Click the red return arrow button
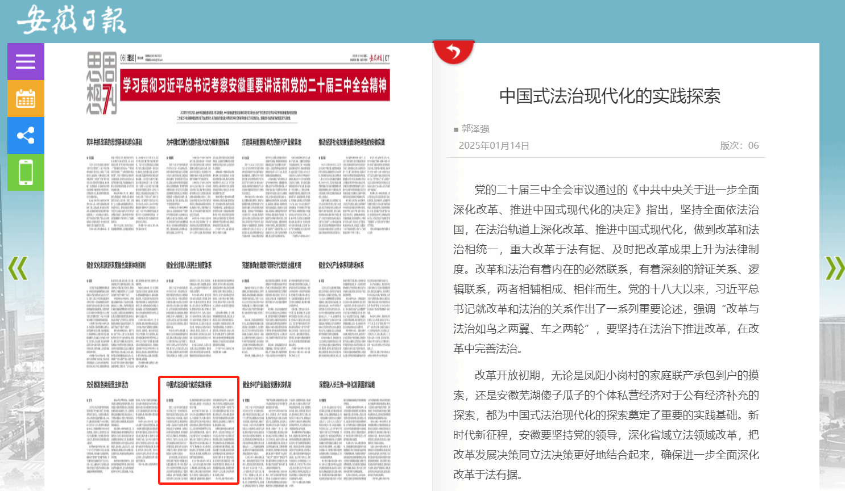The width and height of the screenshot is (845, 491). click(454, 52)
